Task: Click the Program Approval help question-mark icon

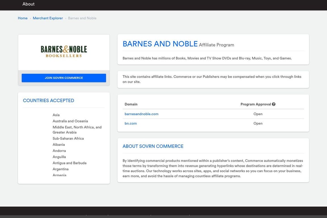Action: (274, 104)
